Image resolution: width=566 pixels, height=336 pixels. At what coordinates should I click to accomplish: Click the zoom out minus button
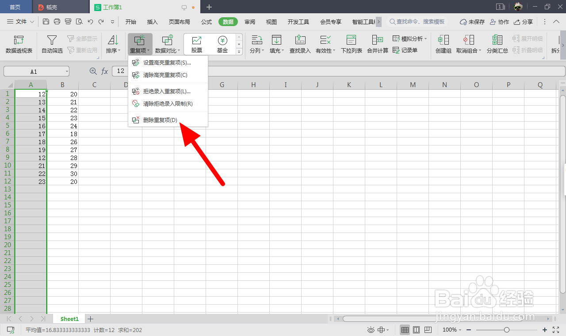(468, 330)
